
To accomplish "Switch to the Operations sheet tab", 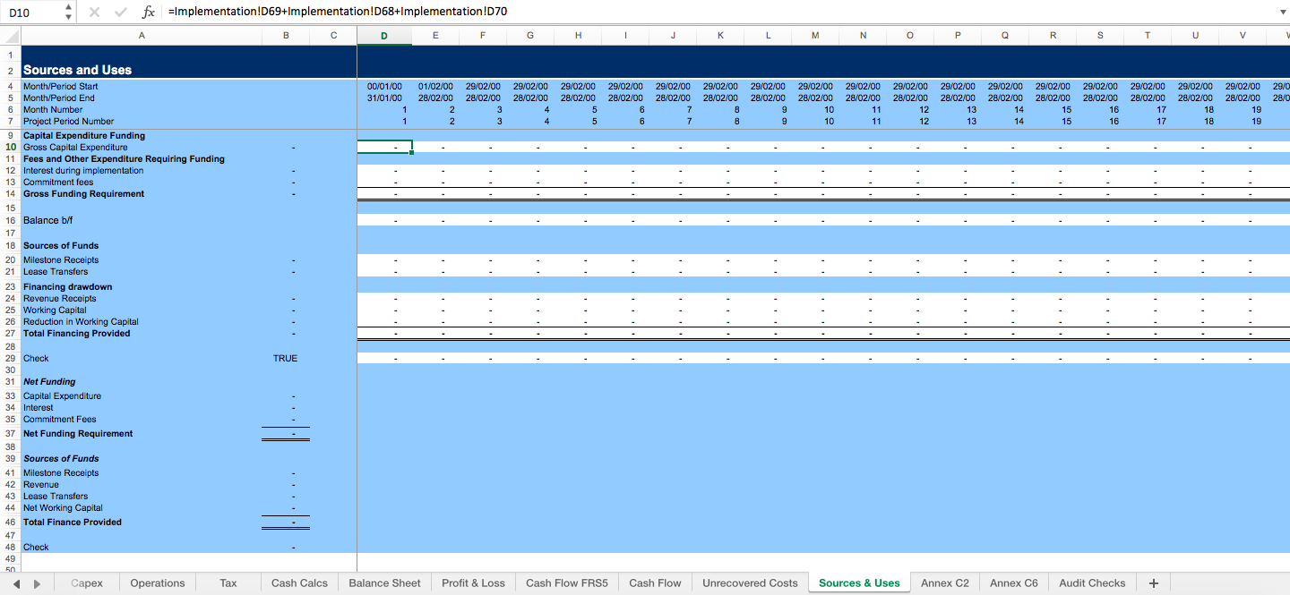I will click(158, 583).
